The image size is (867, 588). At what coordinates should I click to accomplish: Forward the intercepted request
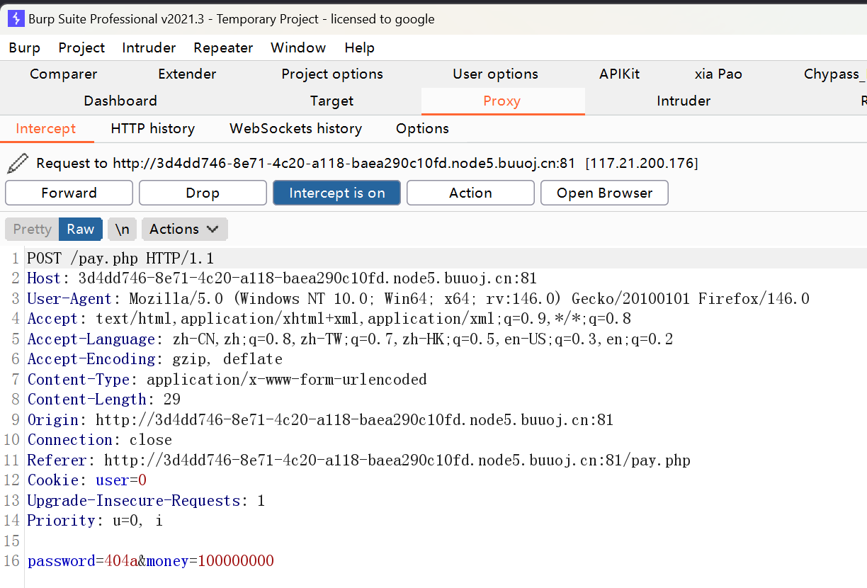69,193
